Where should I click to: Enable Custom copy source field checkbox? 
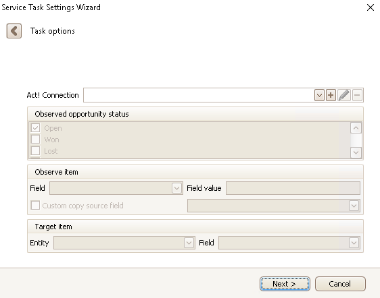pos(35,206)
